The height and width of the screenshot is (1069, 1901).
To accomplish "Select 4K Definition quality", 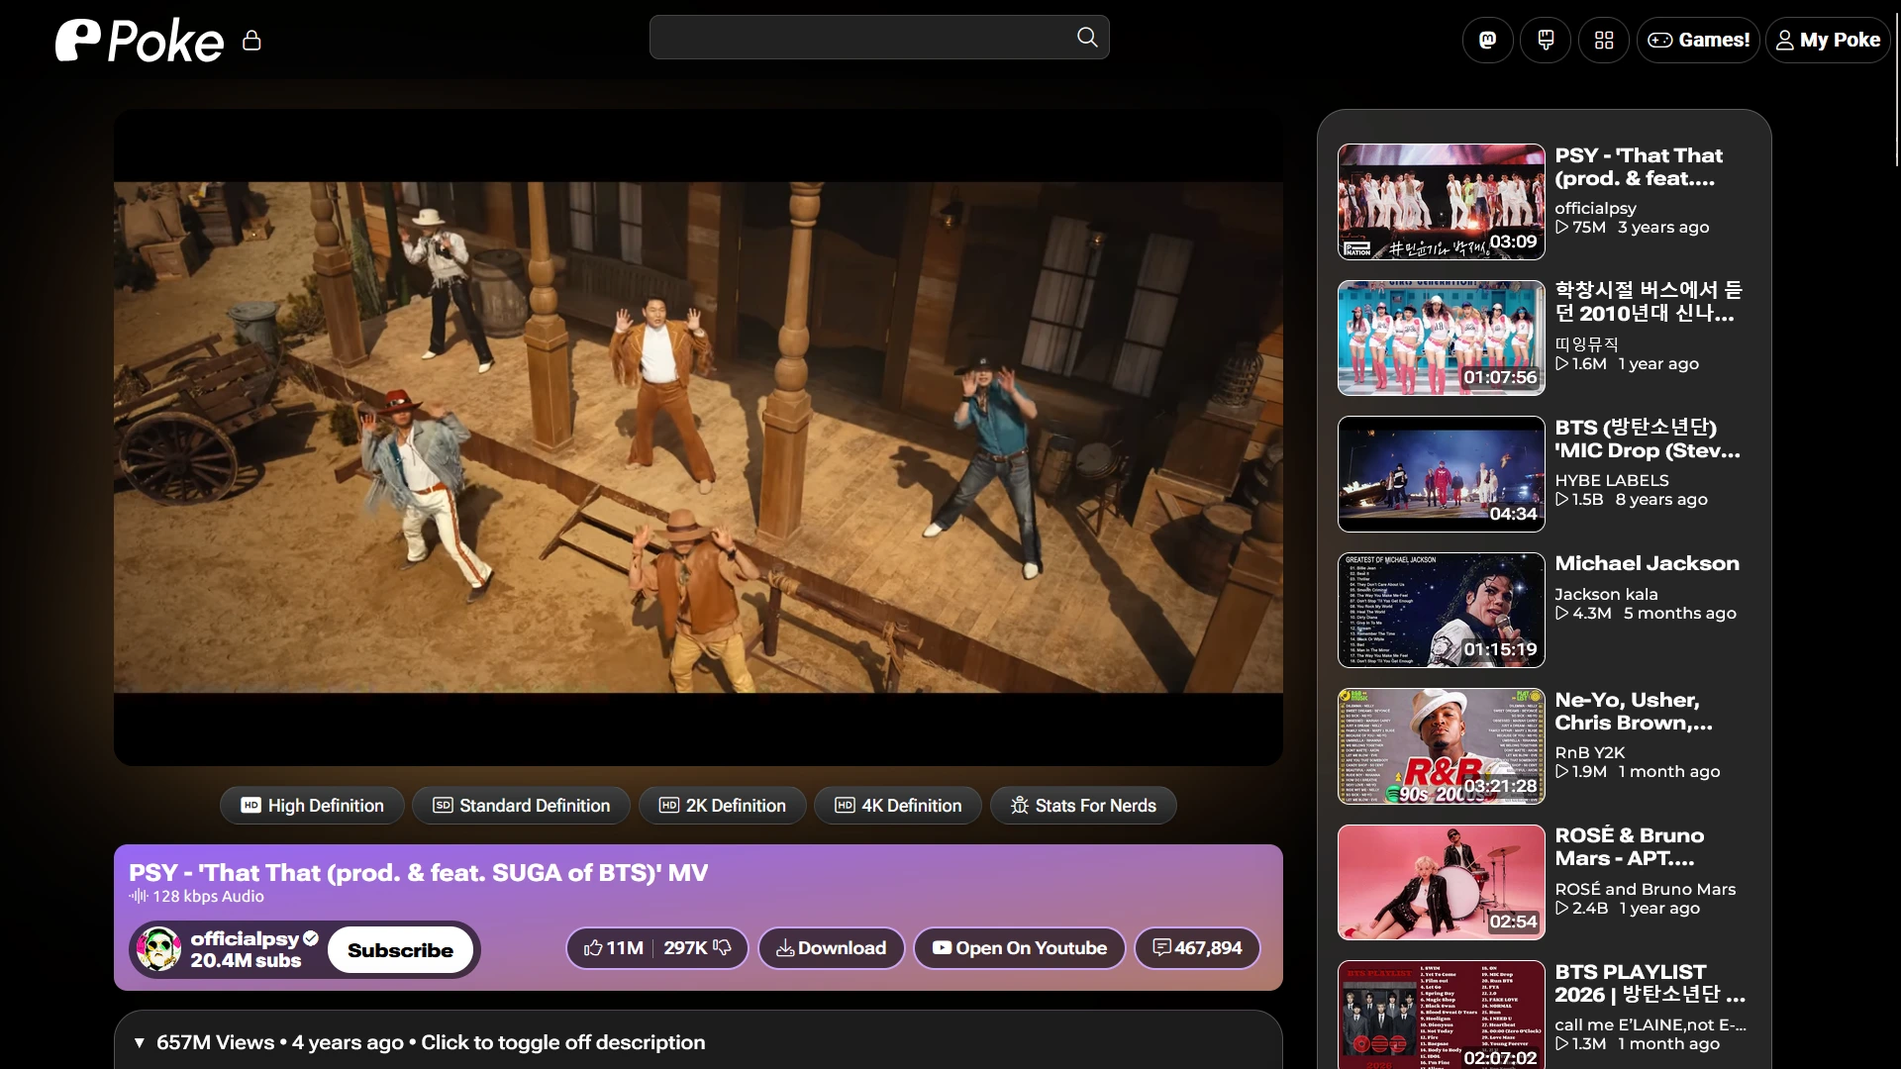I will click(x=898, y=806).
